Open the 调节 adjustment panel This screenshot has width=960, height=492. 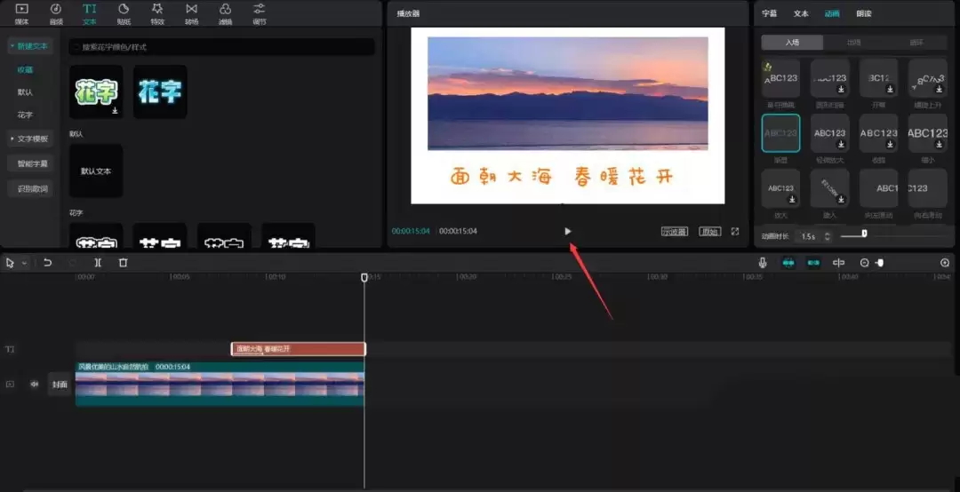pyautogui.click(x=260, y=13)
